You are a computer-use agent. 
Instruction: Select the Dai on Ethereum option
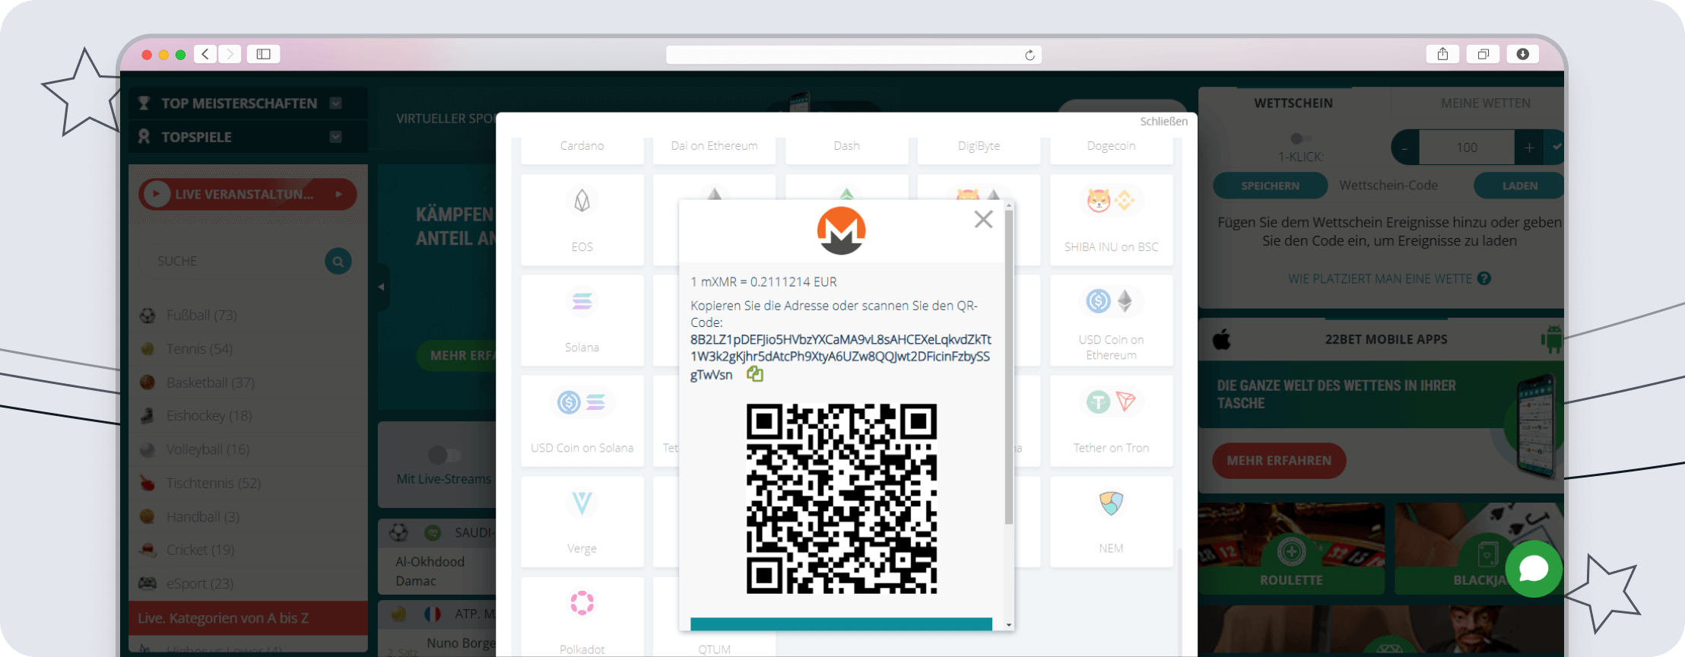714,150
